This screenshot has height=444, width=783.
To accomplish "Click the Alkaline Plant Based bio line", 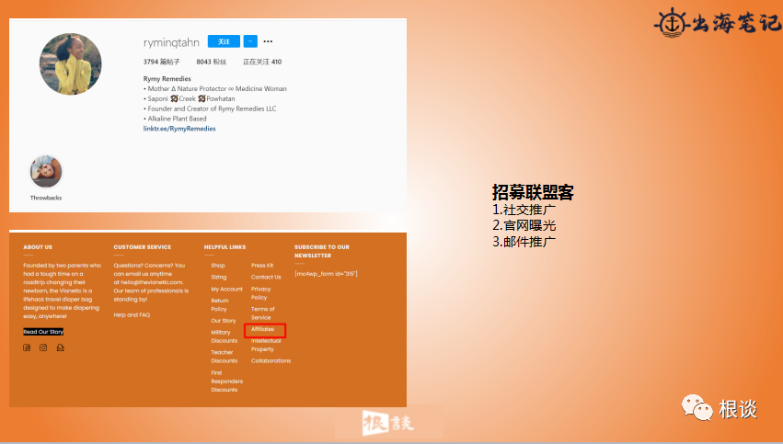I will 175,119.
